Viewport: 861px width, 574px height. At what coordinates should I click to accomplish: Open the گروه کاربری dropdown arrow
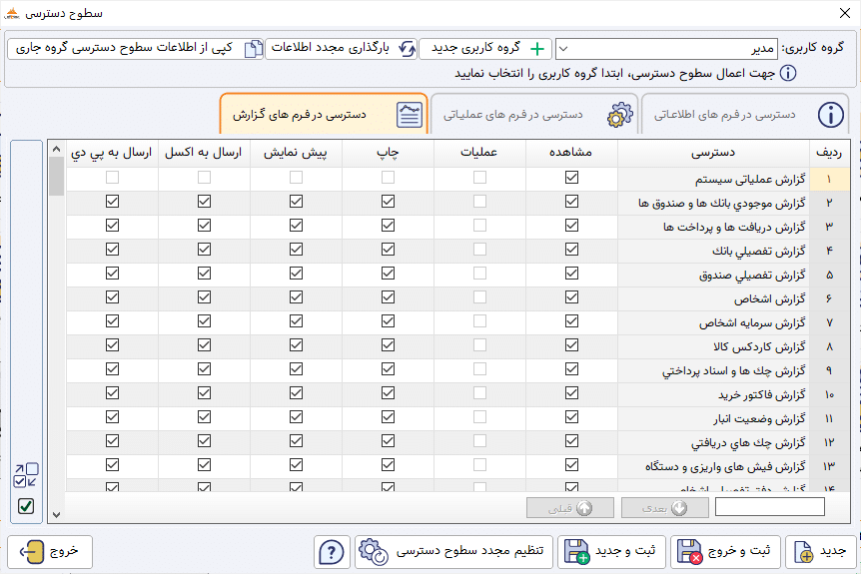click(x=563, y=49)
